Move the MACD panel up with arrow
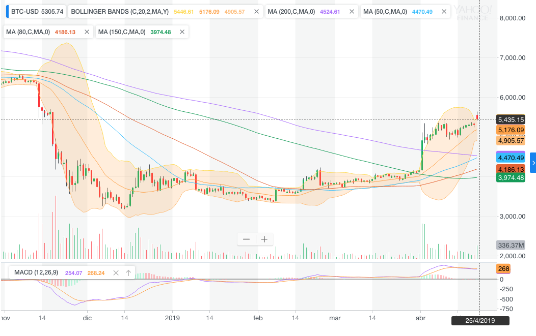The image size is (536, 336). pos(128,273)
